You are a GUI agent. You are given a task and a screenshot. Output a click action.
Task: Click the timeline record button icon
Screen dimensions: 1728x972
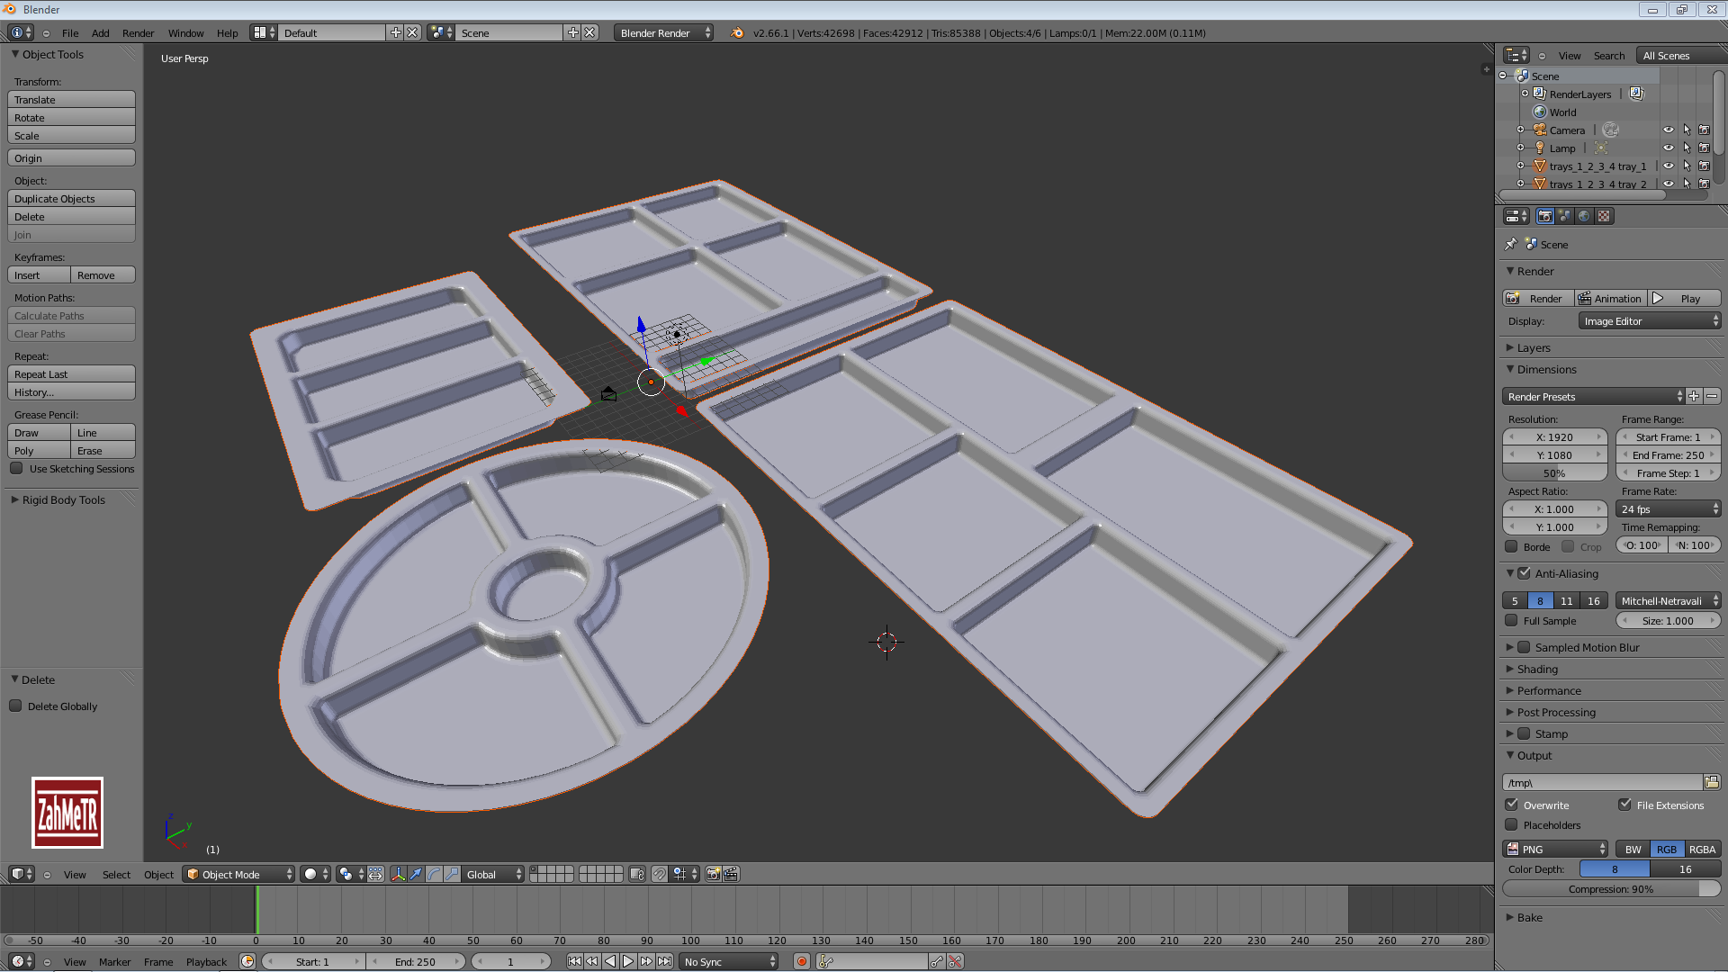[801, 961]
